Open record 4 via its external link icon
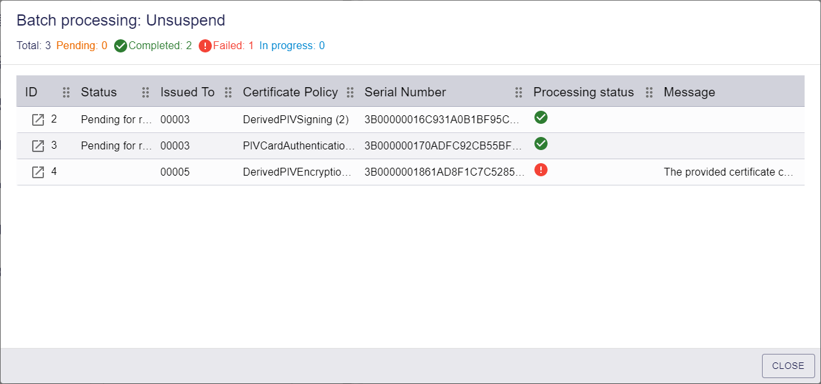821x384 pixels. pyautogui.click(x=38, y=172)
